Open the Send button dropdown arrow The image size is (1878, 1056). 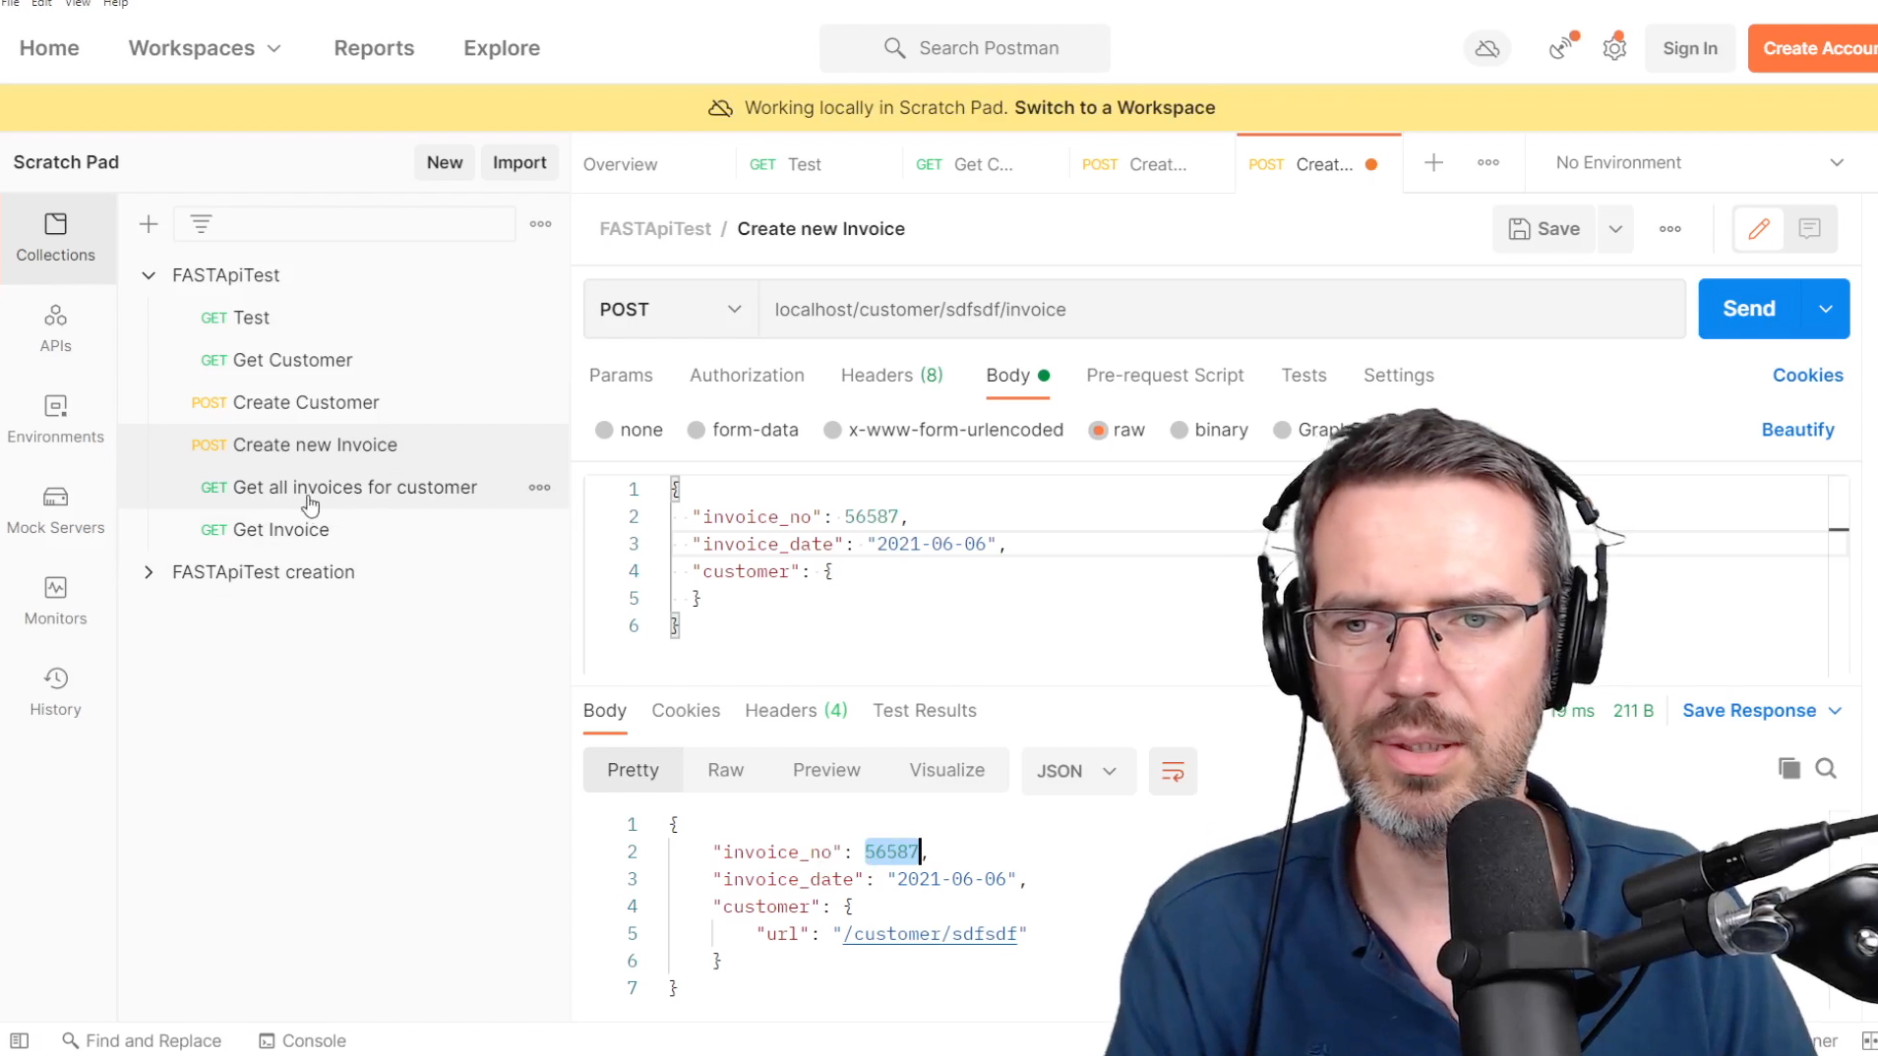click(1826, 310)
